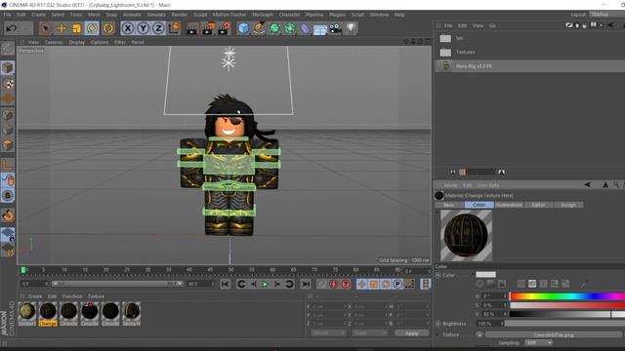Switch to Model mode cube icon
Image resolution: width=625 pixels, height=351 pixels.
click(x=8, y=67)
